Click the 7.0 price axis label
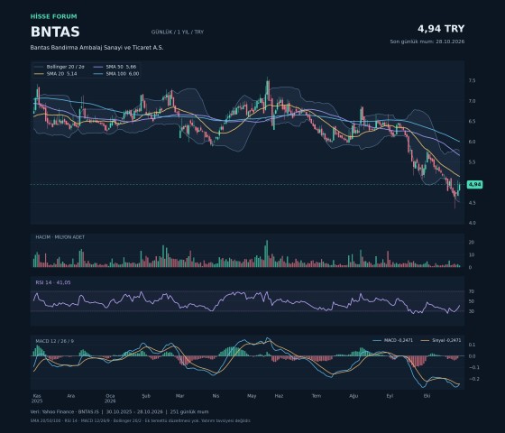The height and width of the screenshot is (433, 505). 472,101
